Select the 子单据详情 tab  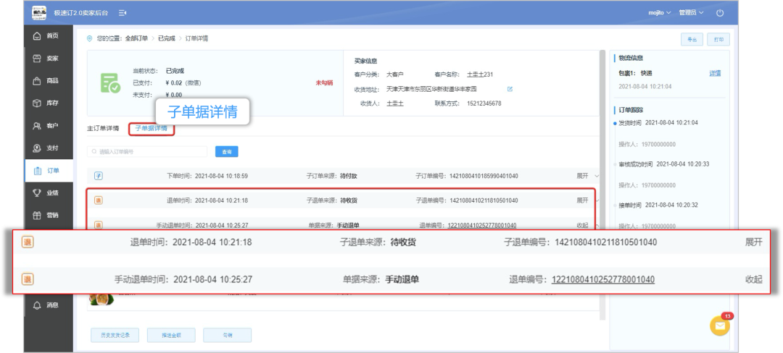(152, 129)
